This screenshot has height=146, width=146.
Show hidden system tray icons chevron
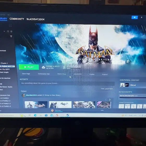140,115
